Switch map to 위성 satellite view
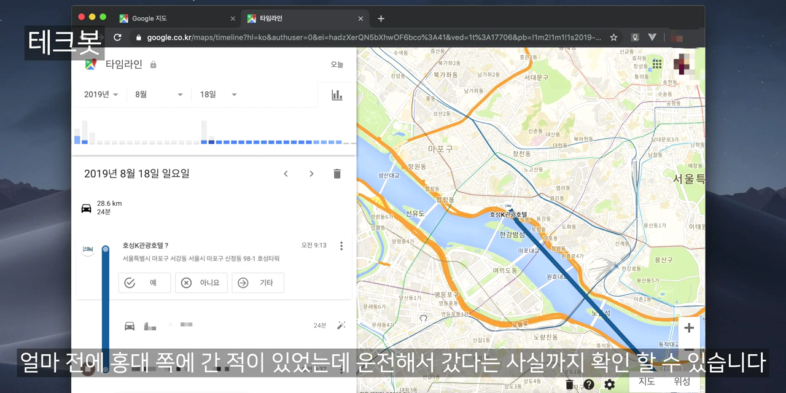 point(682,381)
